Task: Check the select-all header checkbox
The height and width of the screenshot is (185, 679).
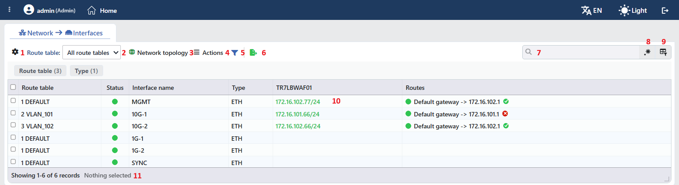Action: 13,87
